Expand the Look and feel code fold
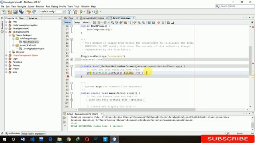The height and width of the screenshot is (143, 255). 72,100
